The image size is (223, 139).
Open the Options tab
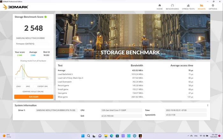tap(213, 7)
